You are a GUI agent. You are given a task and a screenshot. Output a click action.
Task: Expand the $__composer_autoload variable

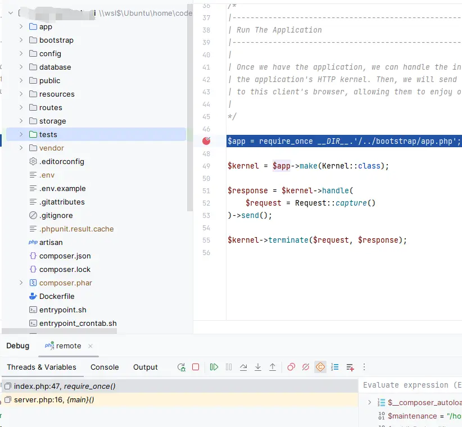(x=369, y=402)
